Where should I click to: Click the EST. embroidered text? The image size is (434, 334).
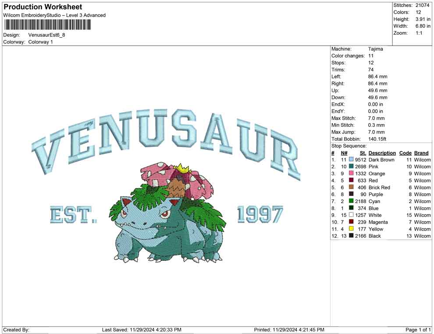[73, 215]
